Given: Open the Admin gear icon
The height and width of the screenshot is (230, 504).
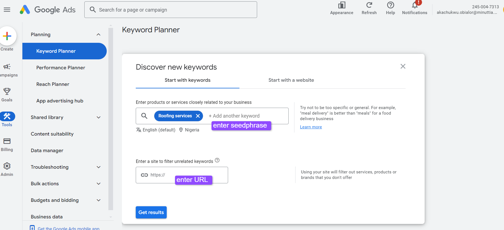Looking at the screenshot, I should point(7,166).
